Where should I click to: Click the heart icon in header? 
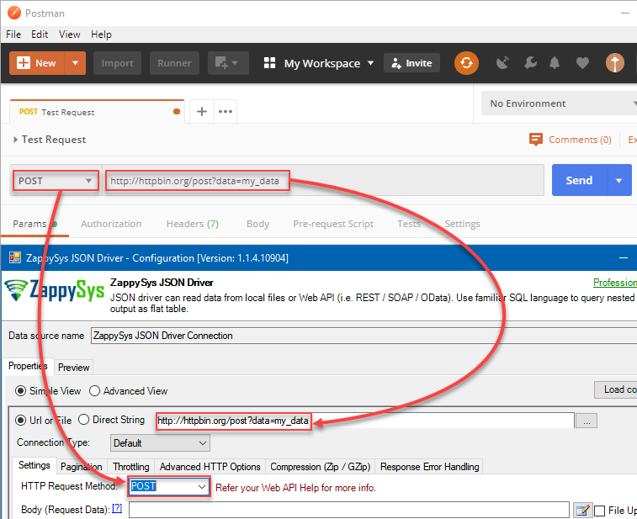(582, 63)
